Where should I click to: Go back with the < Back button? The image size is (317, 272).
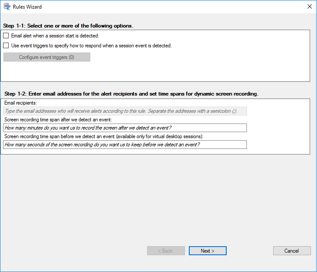pos(166,251)
